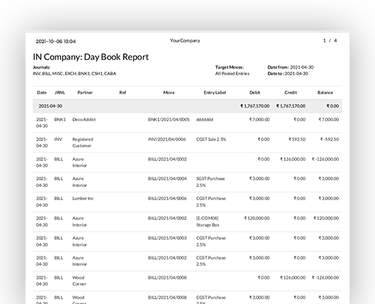Click the BILL/2021/04/0003 move entry

pos(167,238)
